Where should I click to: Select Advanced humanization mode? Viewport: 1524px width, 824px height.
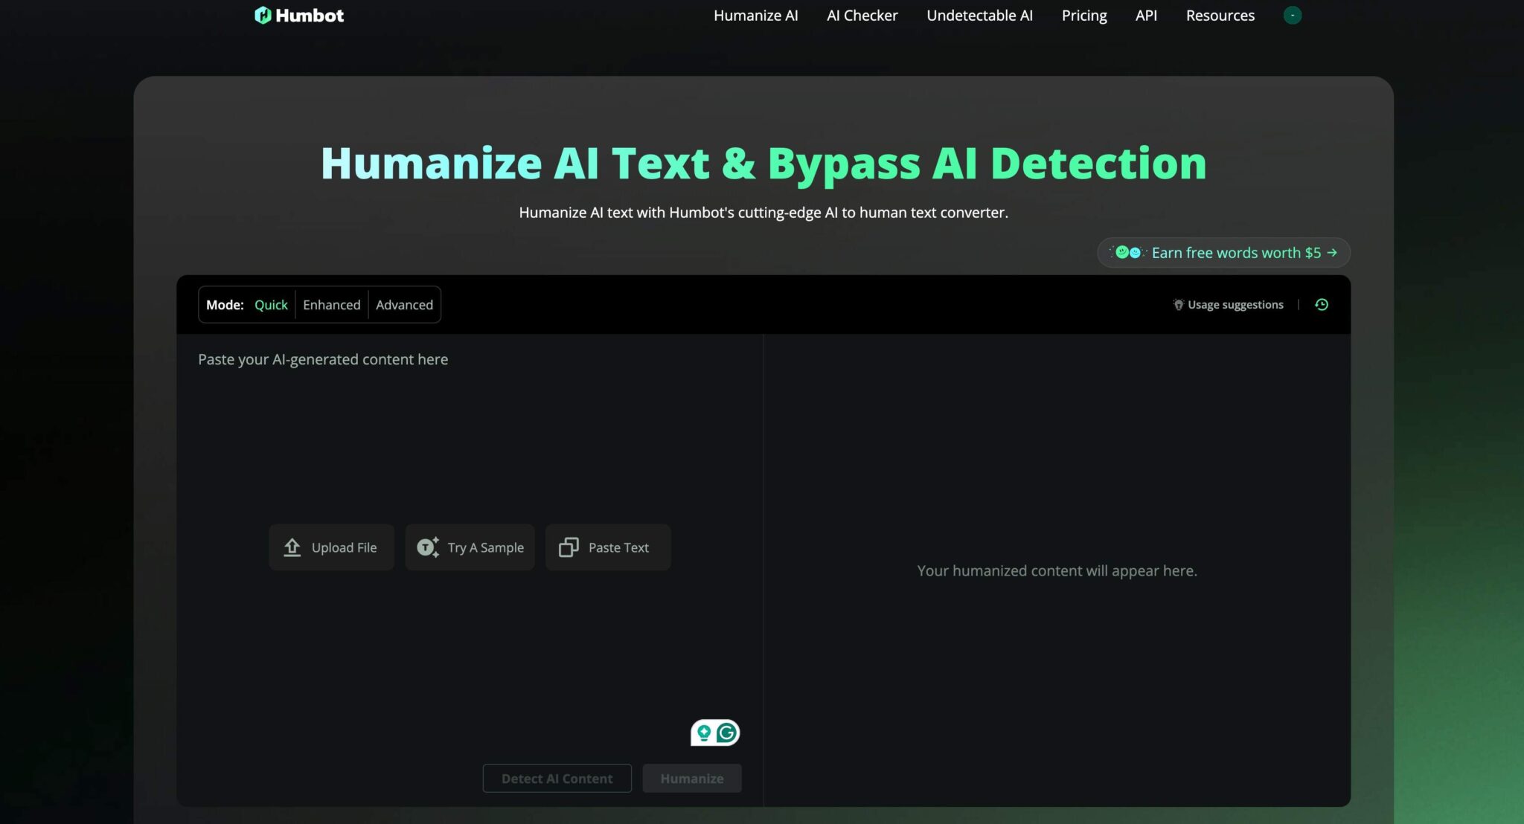(x=404, y=304)
